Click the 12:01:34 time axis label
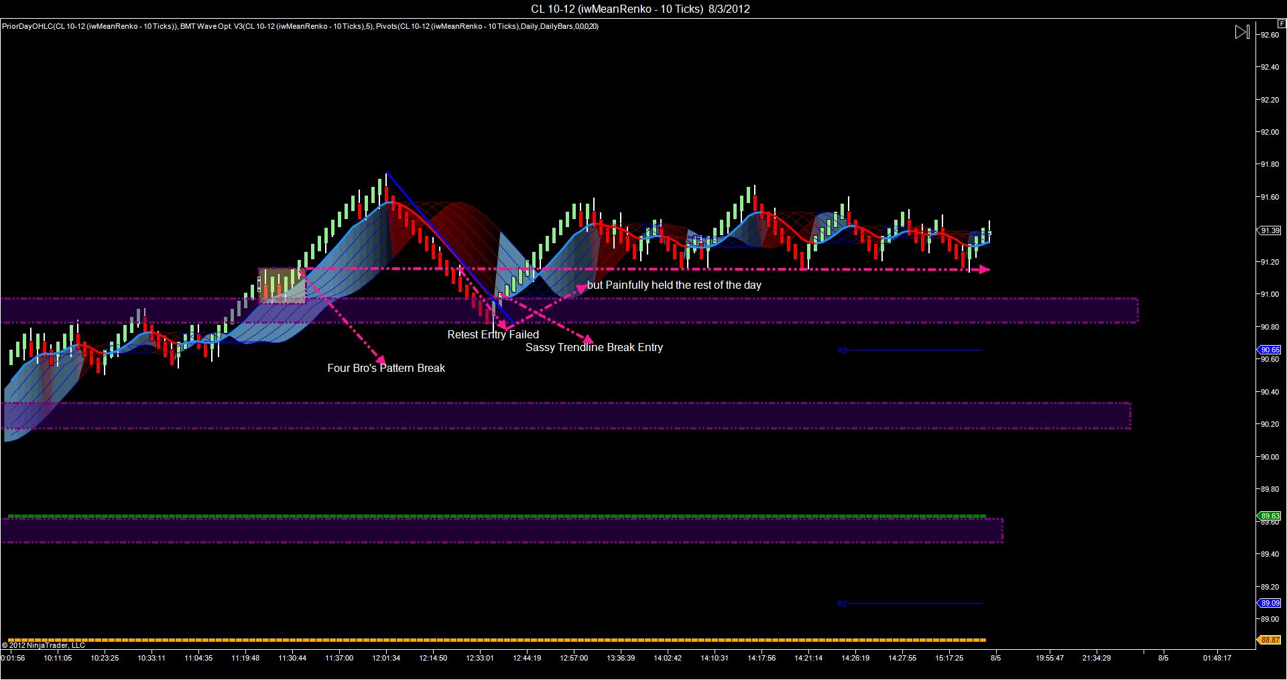Screen dimensions: 1287x680 pyautogui.click(x=386, y=658)
